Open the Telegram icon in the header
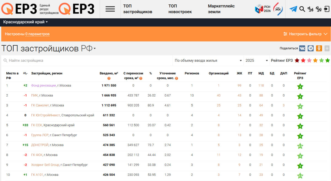This screenshot has width=331, height=181. (293, 9)
